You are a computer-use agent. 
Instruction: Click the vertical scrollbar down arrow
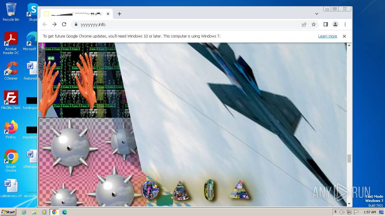coord(349,204)
